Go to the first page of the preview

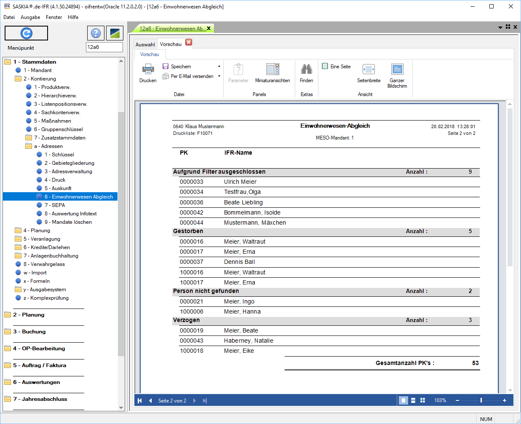pyautogui.click(x=140, y=401)
